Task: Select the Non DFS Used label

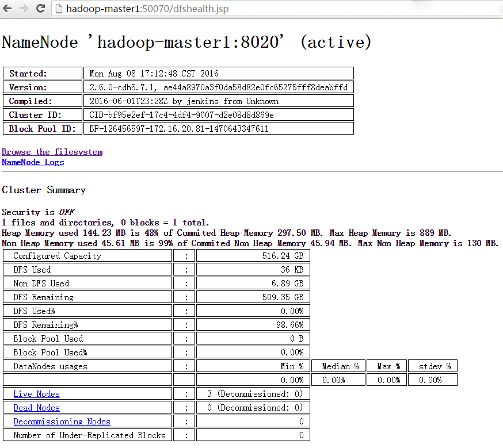Action: click(41, 284)
